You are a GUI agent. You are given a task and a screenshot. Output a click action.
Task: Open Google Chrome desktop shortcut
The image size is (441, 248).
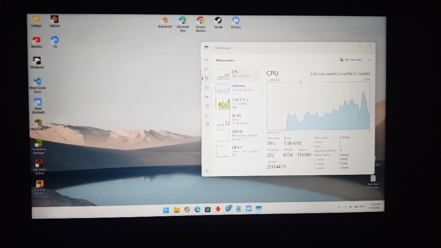coord(200,24)
